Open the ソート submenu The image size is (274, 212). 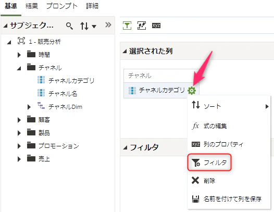(229, 106)
